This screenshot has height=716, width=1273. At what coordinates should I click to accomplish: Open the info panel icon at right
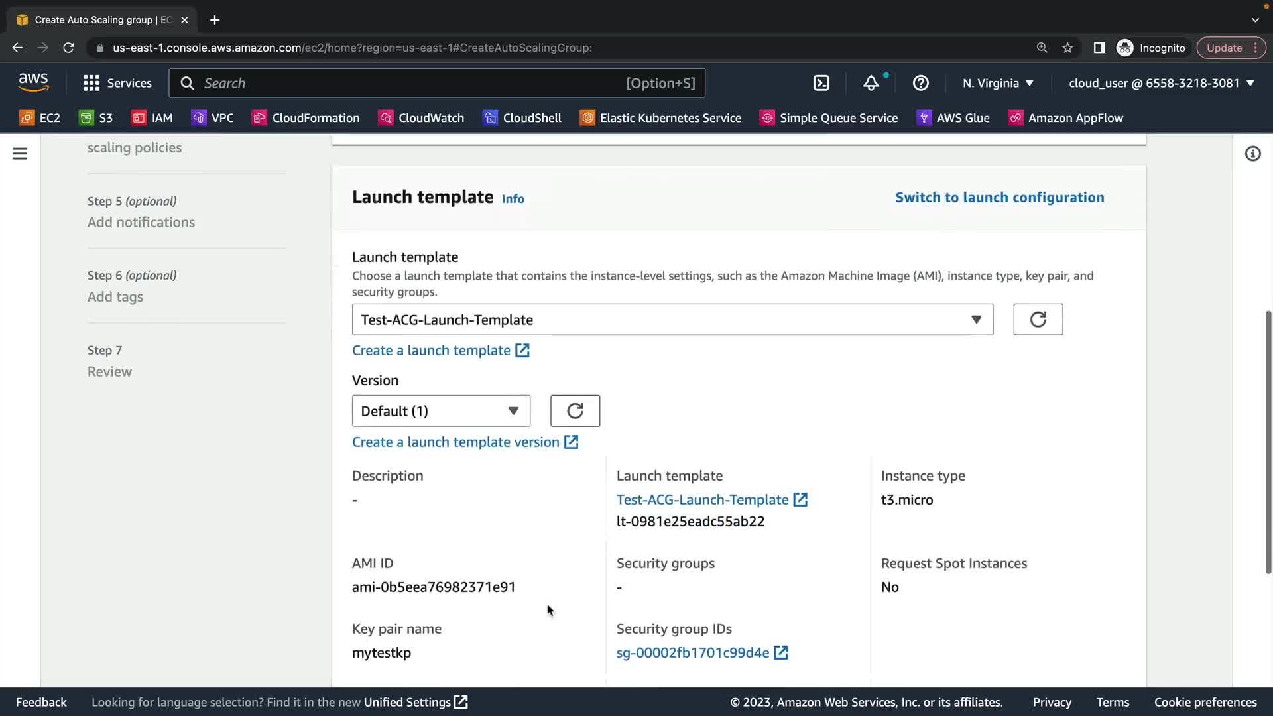click(x=1252, y=154)
